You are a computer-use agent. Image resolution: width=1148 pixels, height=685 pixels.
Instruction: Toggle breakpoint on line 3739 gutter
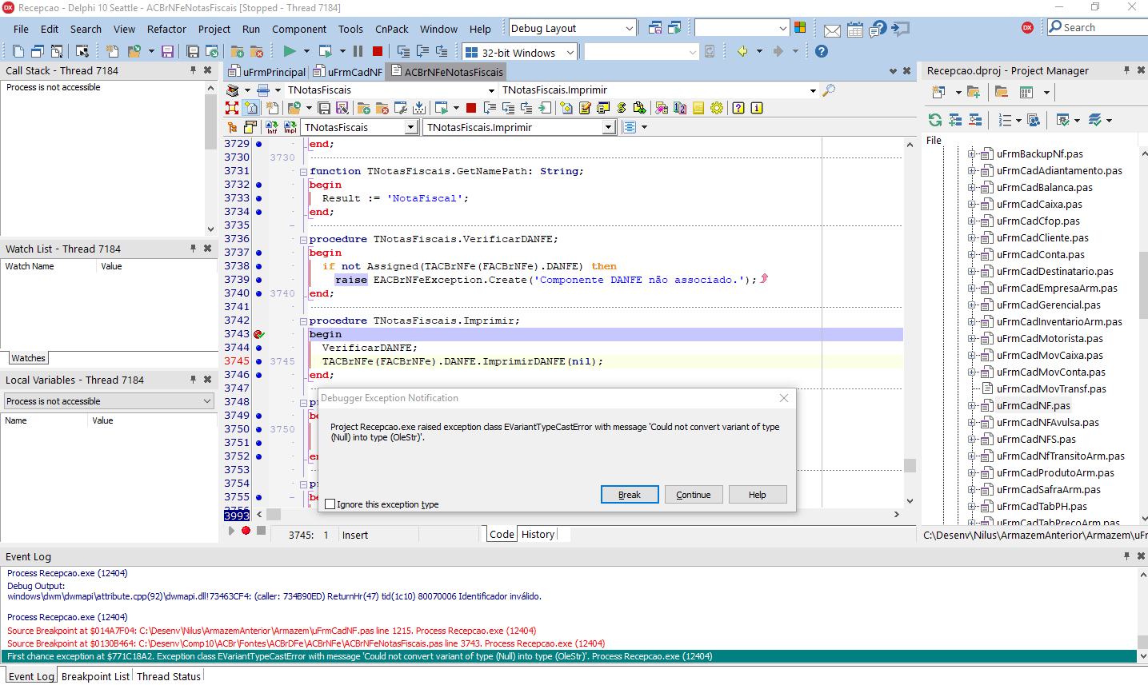[x=258, y=280]
